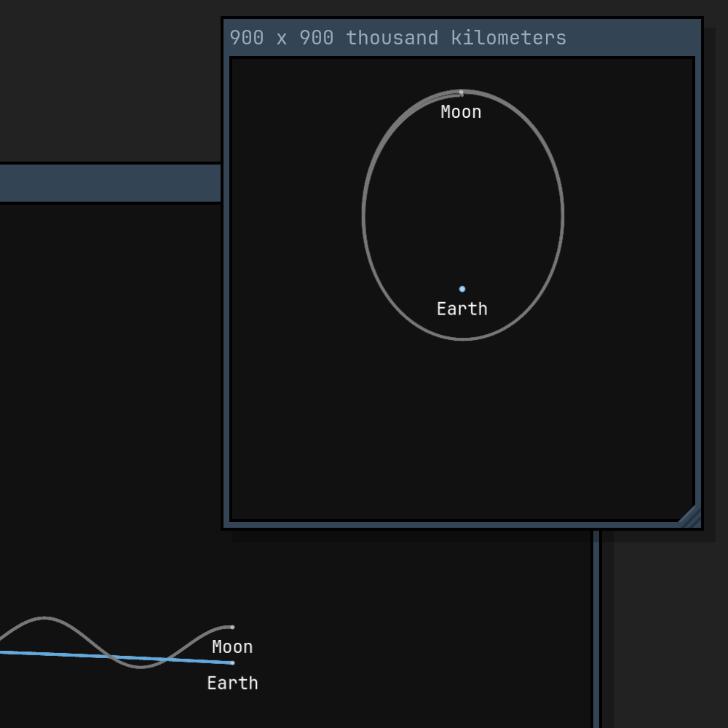Click the Earth label in the orbit view
The image size is (728, 728).
[x=462, y=309]
